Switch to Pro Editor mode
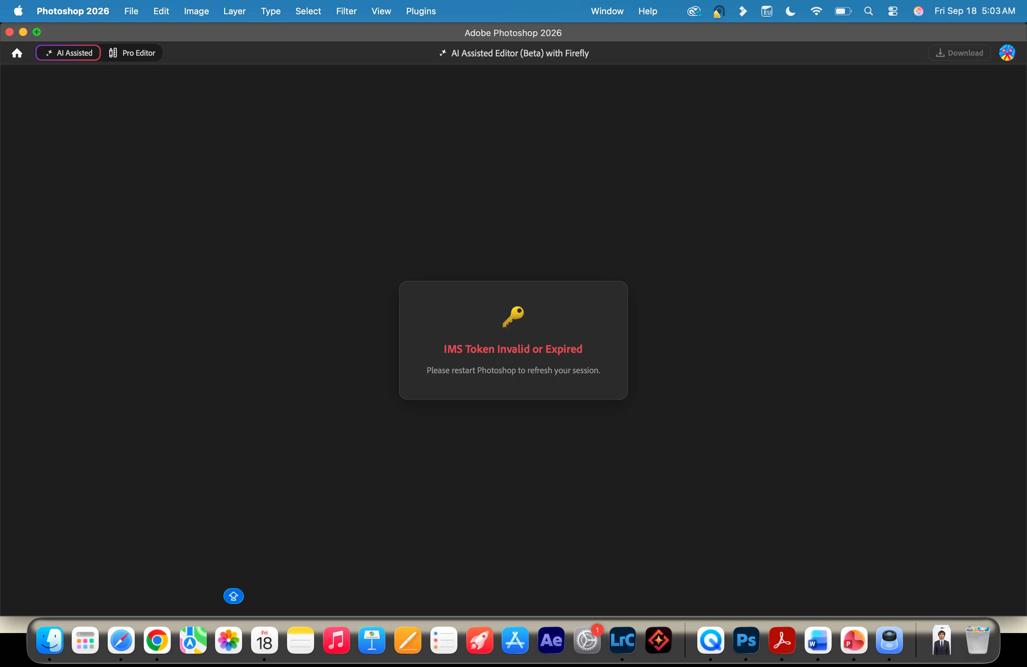Screen dimensions: 1027x667 [132, 53]
